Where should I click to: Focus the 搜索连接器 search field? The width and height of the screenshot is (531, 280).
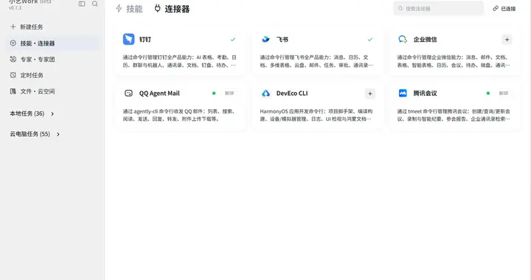439,8
